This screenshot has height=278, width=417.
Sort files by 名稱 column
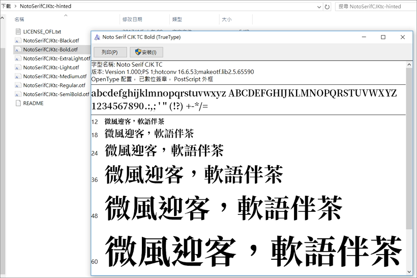pyautogui.click(x=19, y=19)
